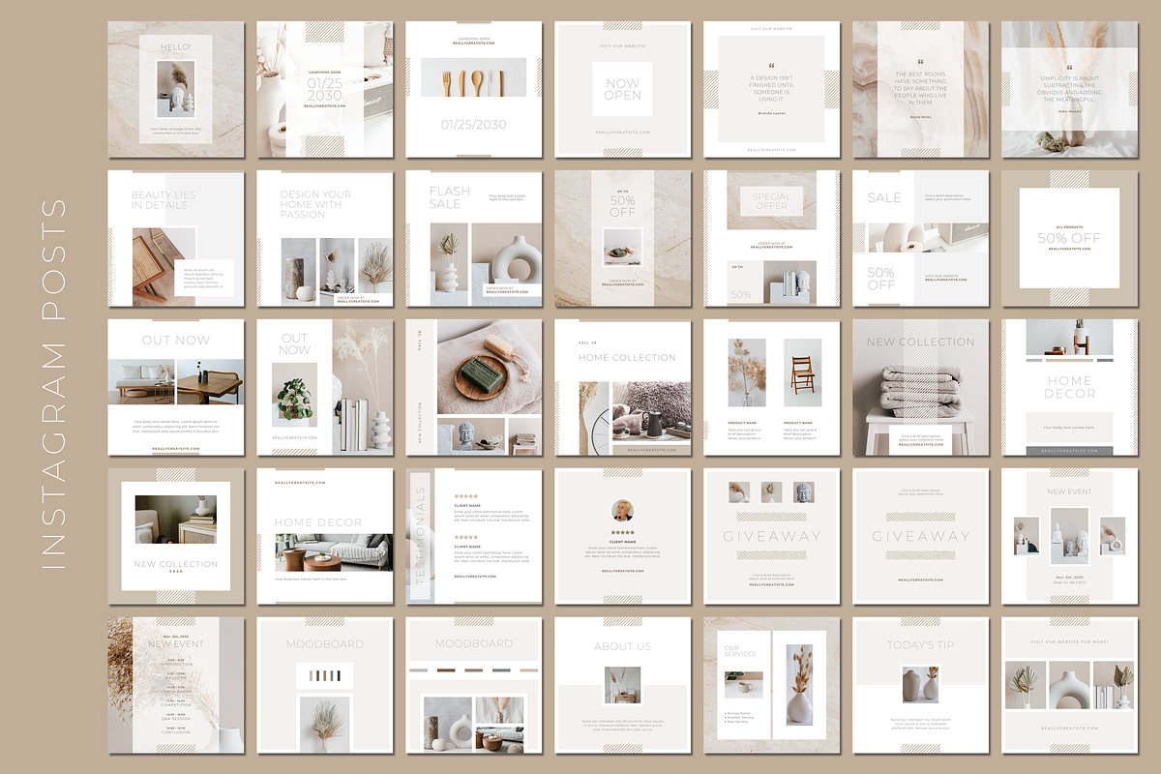The width and height of the screenshot is (1161, 774).
Task: Pick the "NEW EVENT" schedule template with pampas
Action: pos(176,685)
